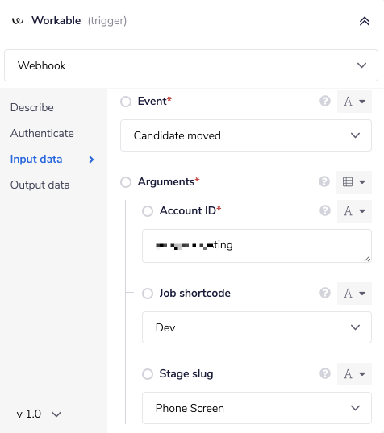
Task: Show help for Stage slug
Action: [325, 373]
